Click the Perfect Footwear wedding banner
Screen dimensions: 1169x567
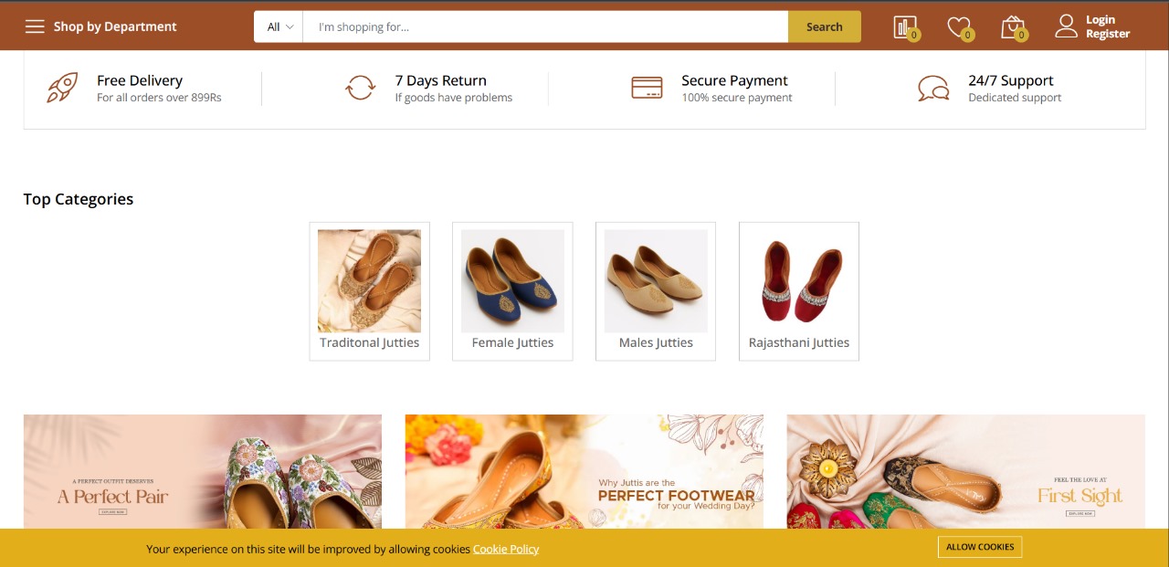(584, 471)
